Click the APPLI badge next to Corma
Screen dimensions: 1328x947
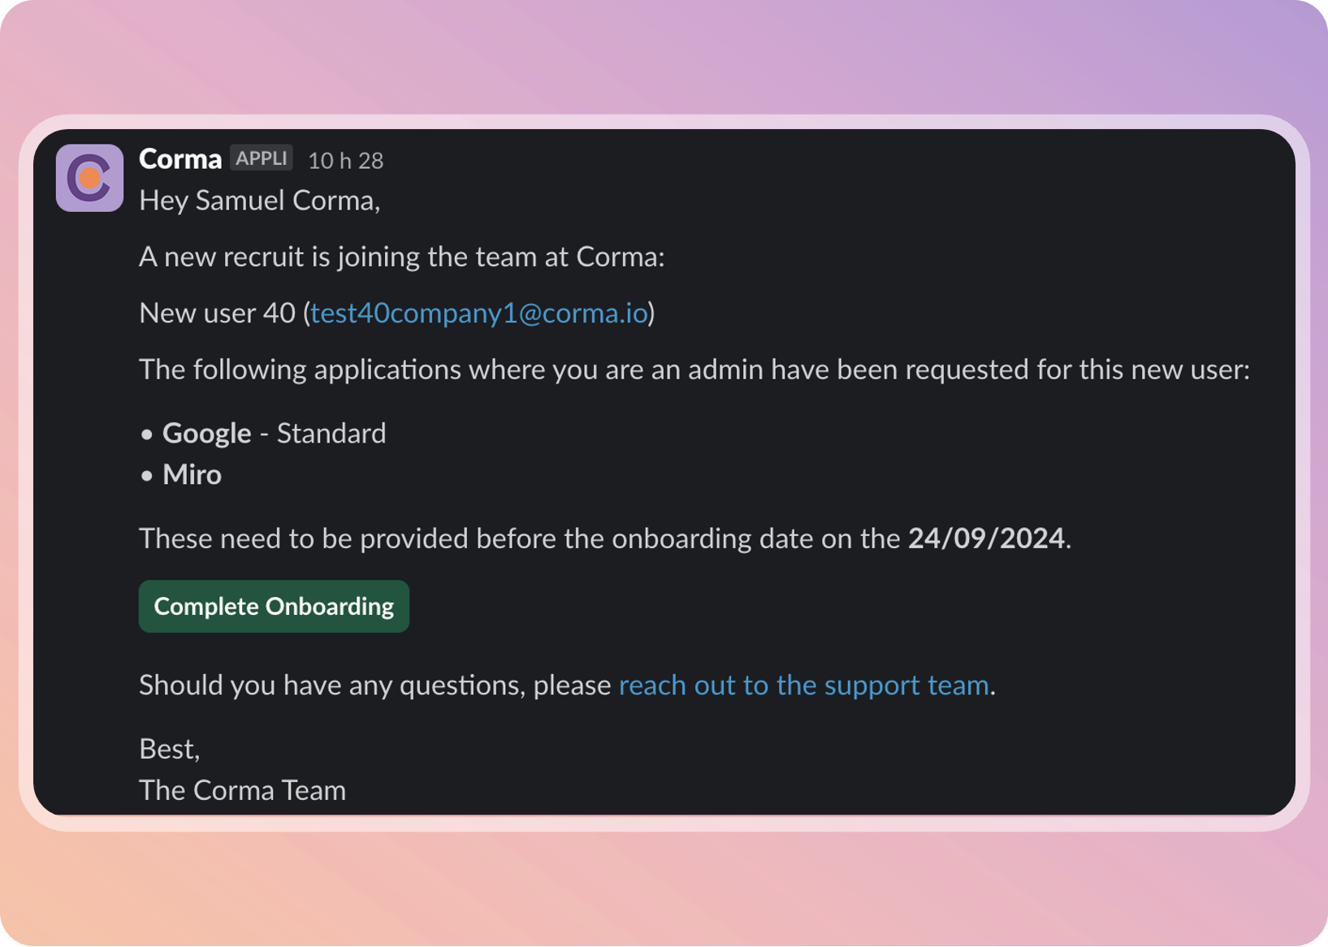(x=262, y=158)
